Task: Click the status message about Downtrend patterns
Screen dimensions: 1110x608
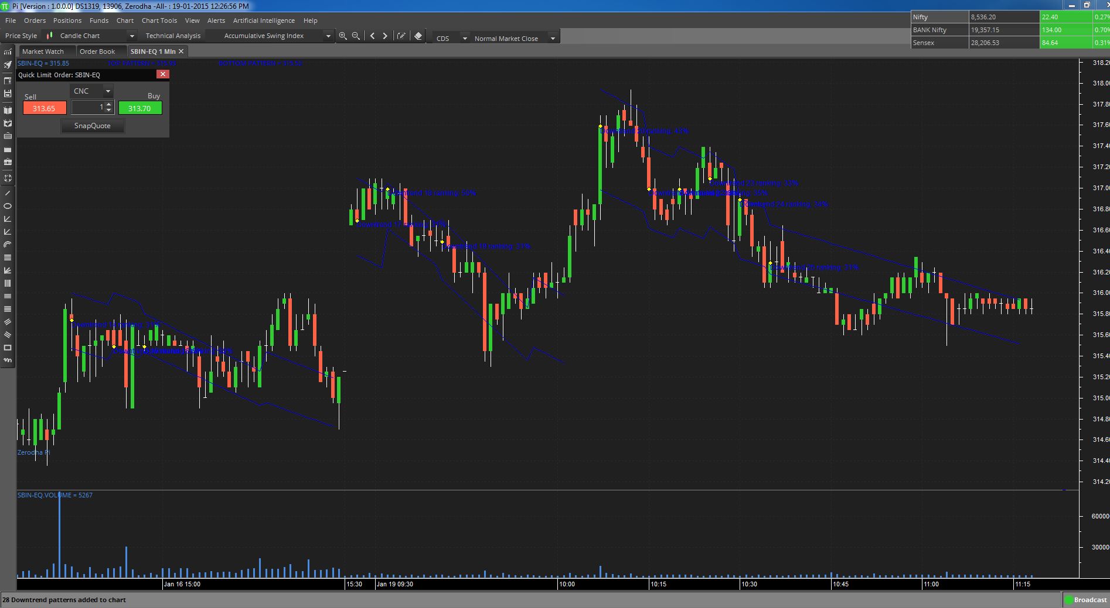Action: point(64,600)
